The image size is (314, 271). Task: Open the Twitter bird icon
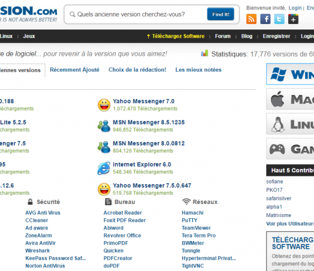279,19
